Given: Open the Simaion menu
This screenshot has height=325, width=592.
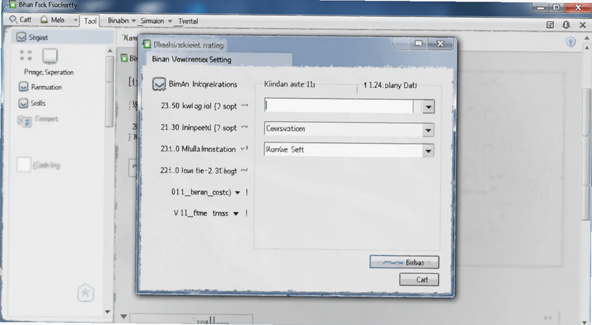Looking at the screenshot, I should (156, 21).
